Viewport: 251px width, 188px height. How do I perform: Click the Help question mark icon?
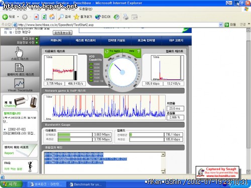[138, 51]
